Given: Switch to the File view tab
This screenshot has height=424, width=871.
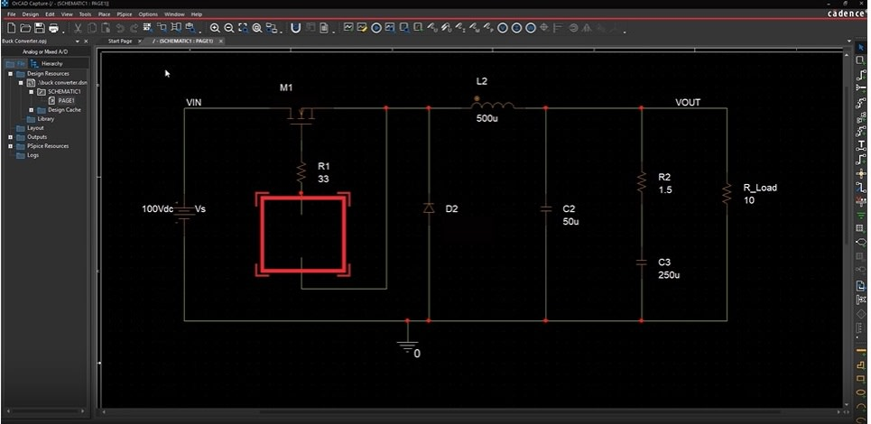Looking at the screenshot, I should (x=15, y=63).
